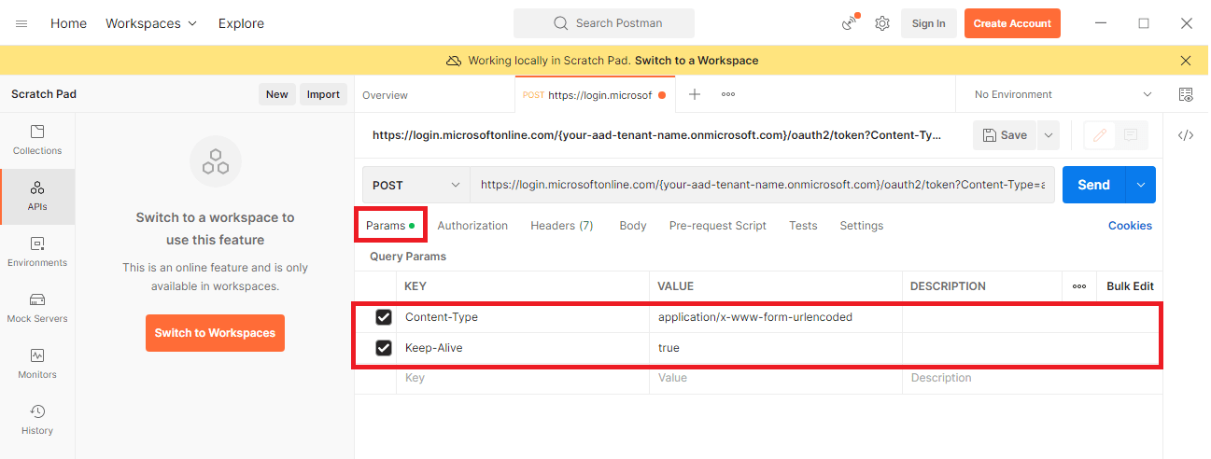Image resolution: width=1211 pixels, height=459 pixels.
Task: Open the Cookies link
Action: pos(1130,226)
